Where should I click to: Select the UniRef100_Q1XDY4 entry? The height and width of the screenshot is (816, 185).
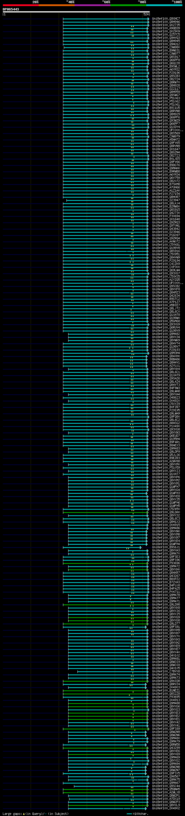[x=166, y=127]
